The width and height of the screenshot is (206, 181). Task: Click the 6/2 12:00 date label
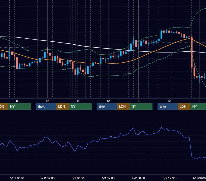point(169,178)
